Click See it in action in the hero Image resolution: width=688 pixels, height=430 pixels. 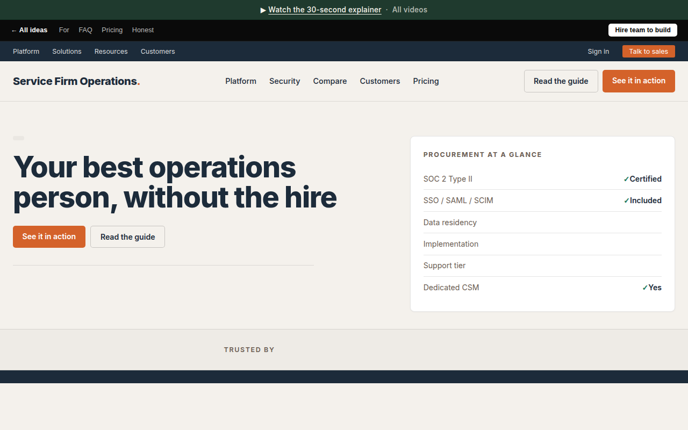pos(49,236)
